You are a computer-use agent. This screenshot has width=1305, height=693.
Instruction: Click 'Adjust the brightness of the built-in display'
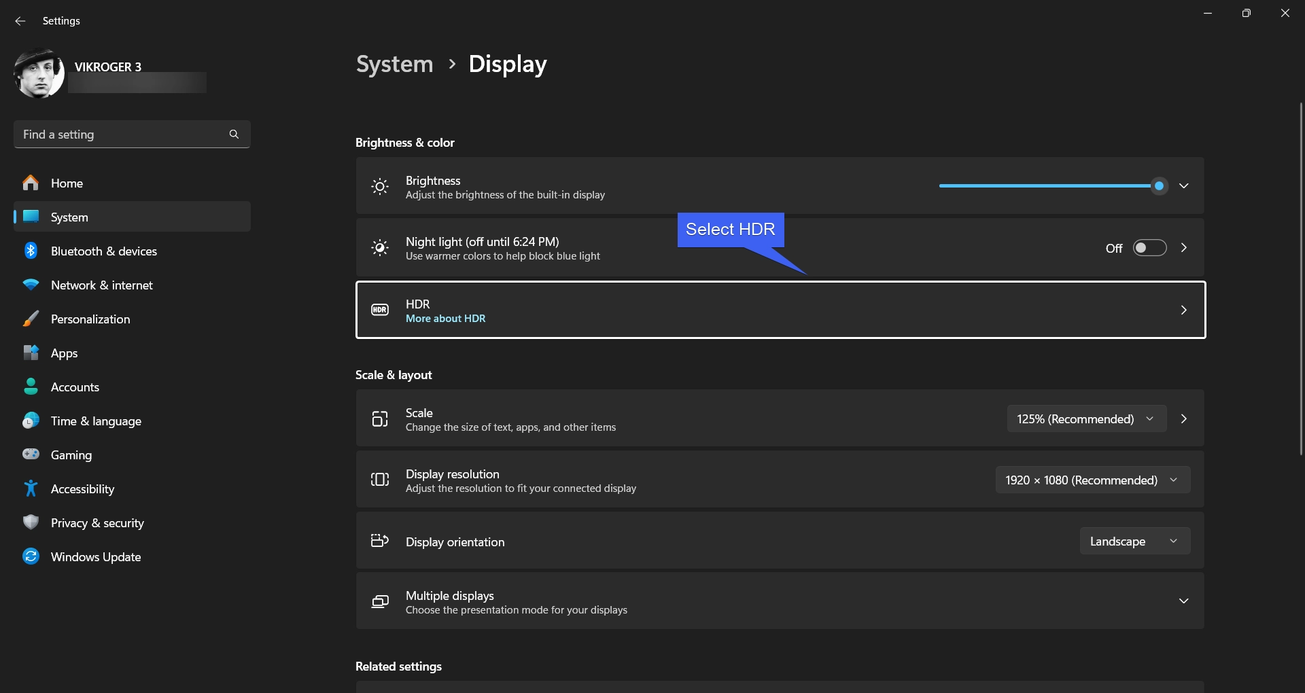point(505,195)
